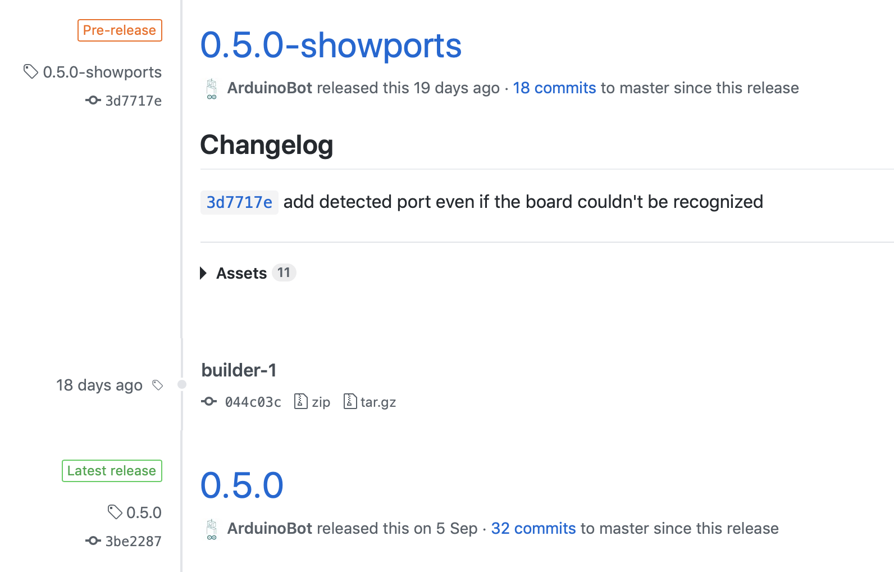Click the Assets count badge 11
Viewport: 894px width, 572px height.
(284, 273)
